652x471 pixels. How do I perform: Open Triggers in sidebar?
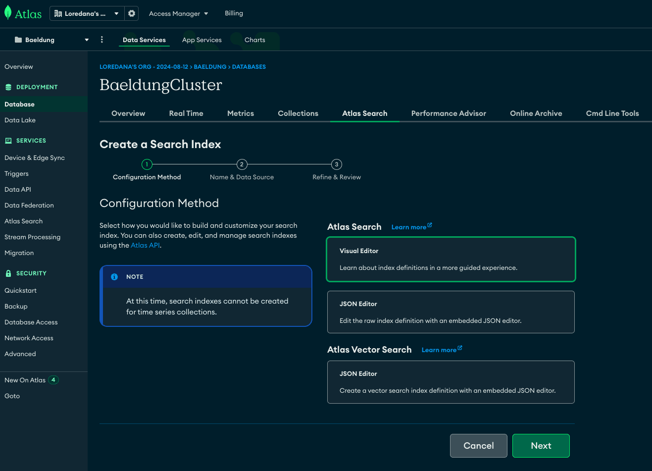[16, 174]
